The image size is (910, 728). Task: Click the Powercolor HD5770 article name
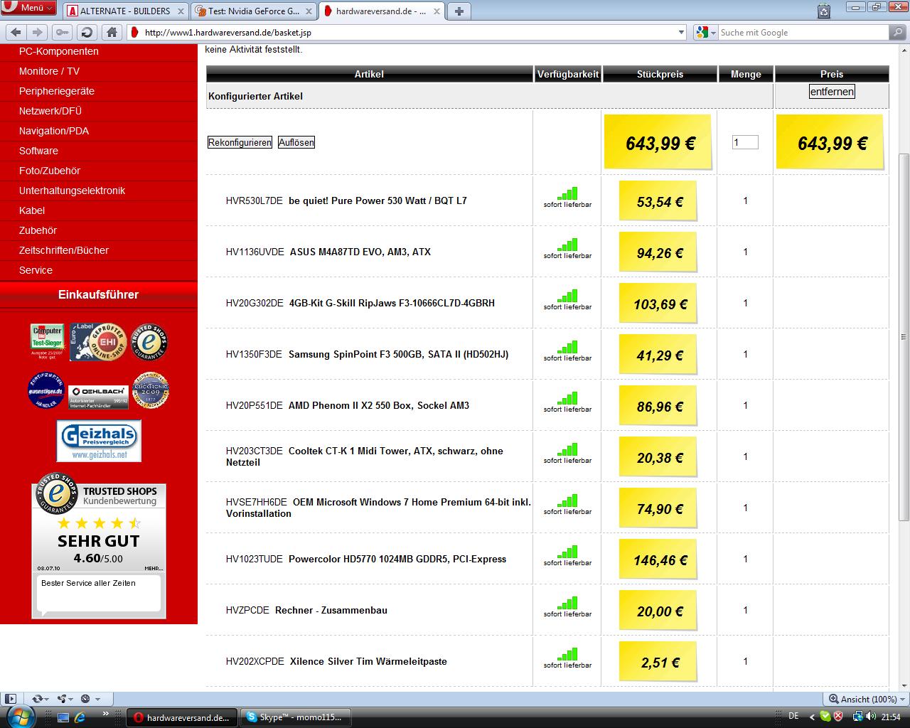point(397,559)
